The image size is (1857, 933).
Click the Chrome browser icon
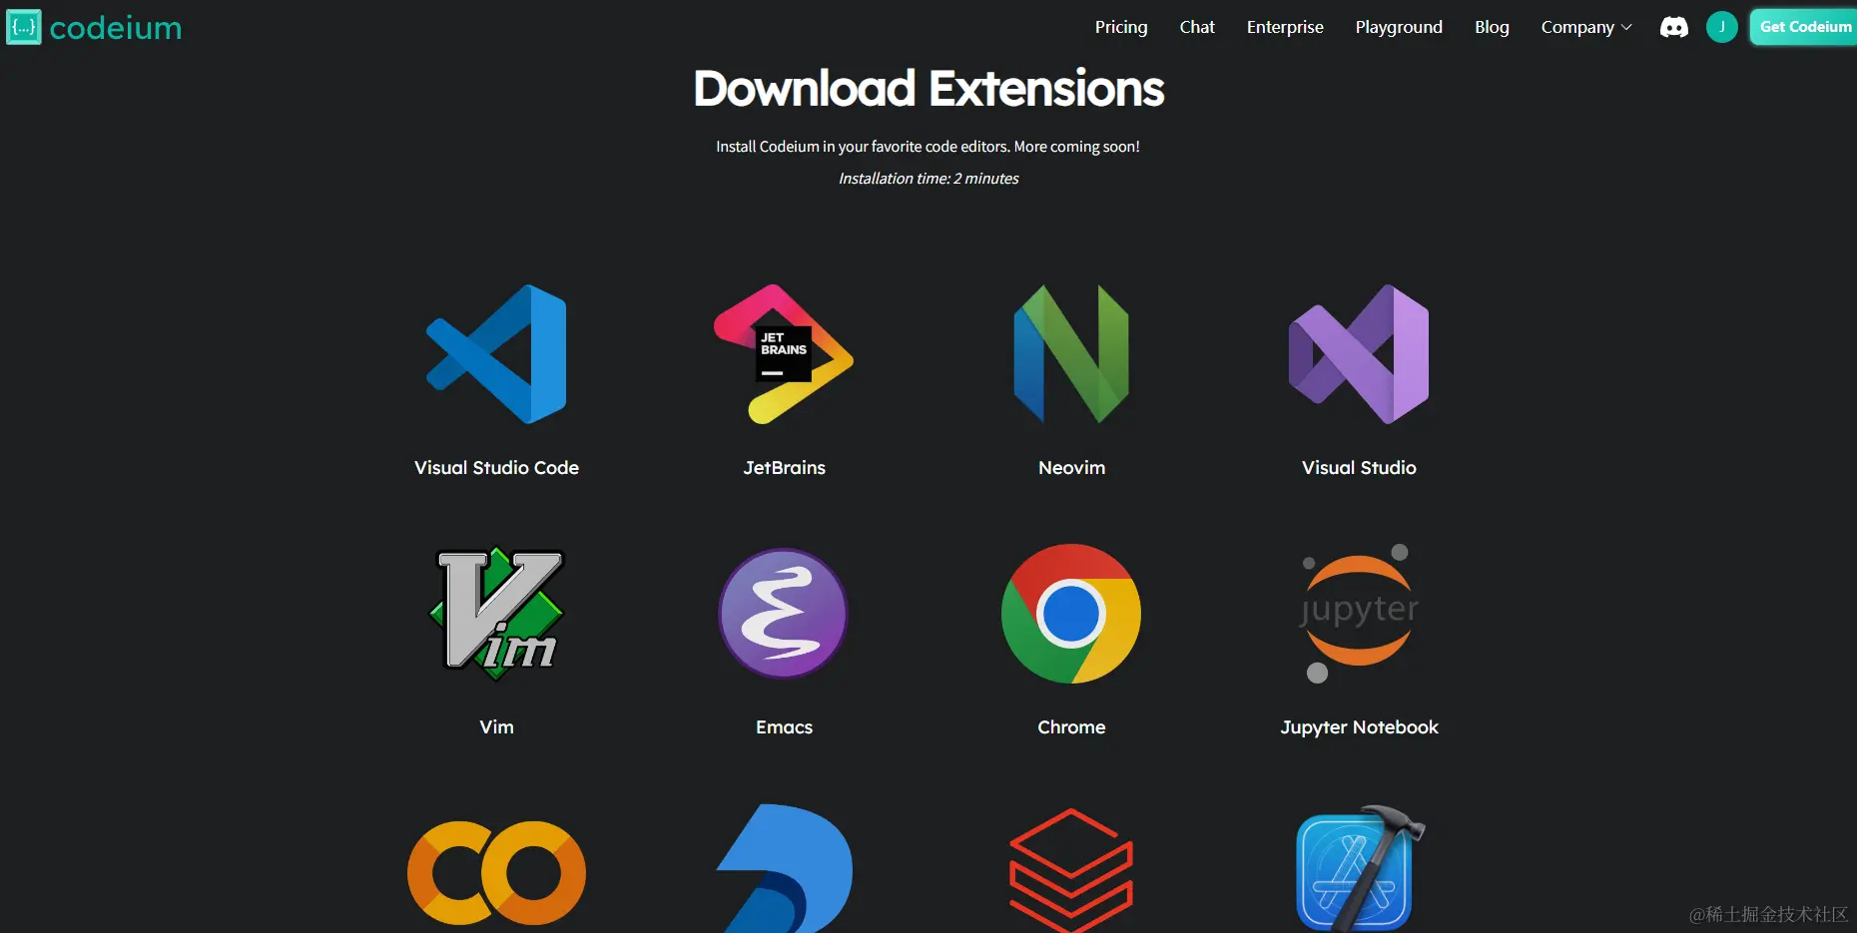tap(1071, 614)
